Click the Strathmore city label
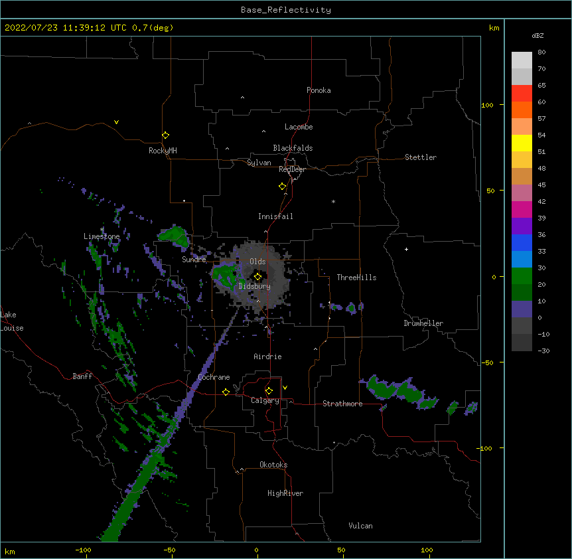Viewport: 572px width, 559px height. click(x=342, y=404)
